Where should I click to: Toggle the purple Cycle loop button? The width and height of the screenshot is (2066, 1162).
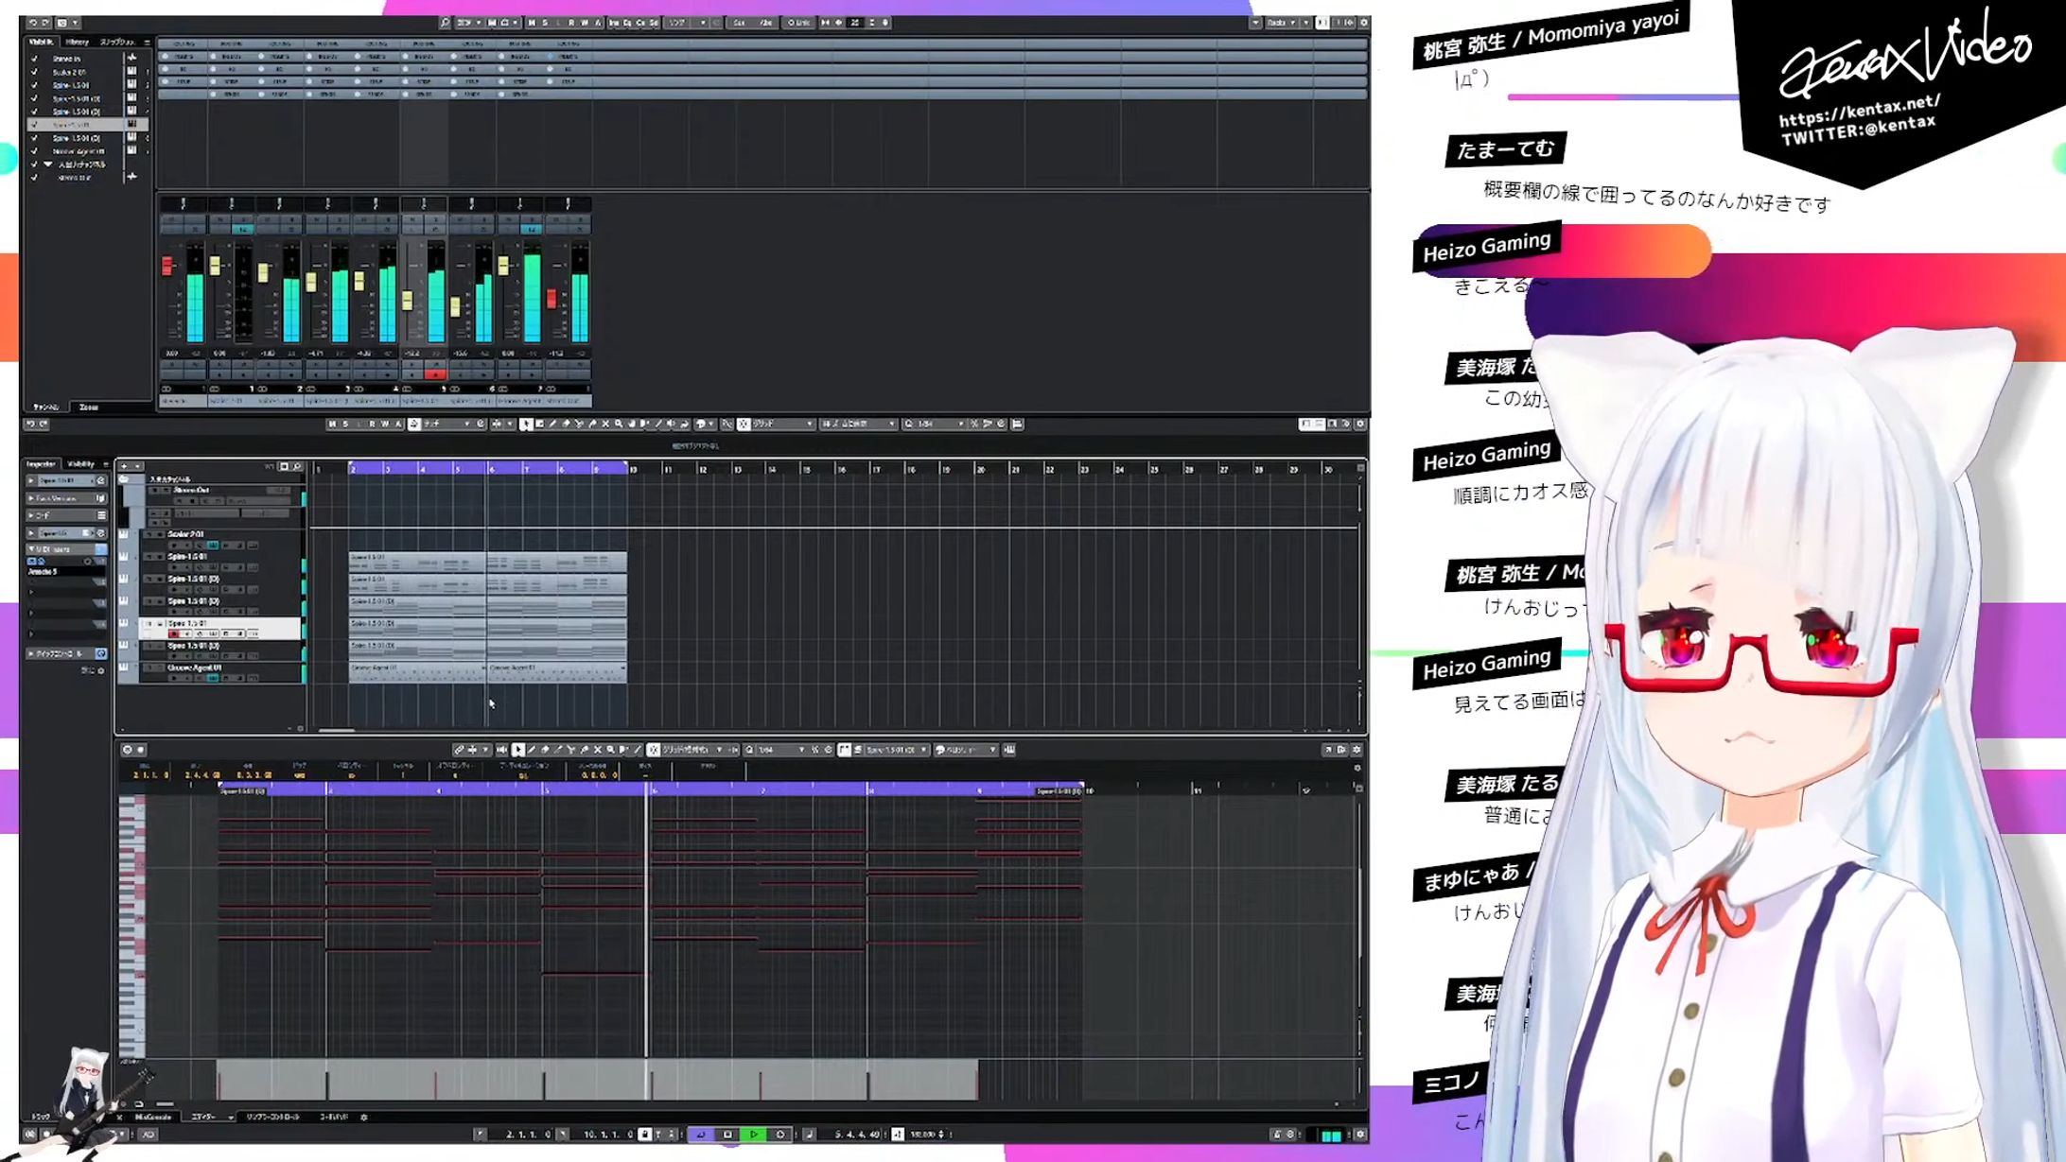(701, 1134)
